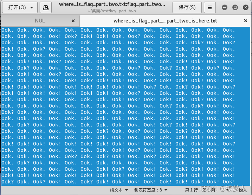Minimize the gedit window

(x=225, y=7)
